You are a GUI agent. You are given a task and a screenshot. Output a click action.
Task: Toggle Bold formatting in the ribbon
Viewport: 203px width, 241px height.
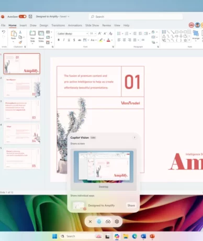click(x=59, y=40)
